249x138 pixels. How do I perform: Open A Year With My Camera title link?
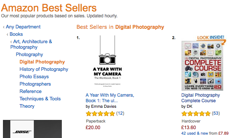(110, 98)
